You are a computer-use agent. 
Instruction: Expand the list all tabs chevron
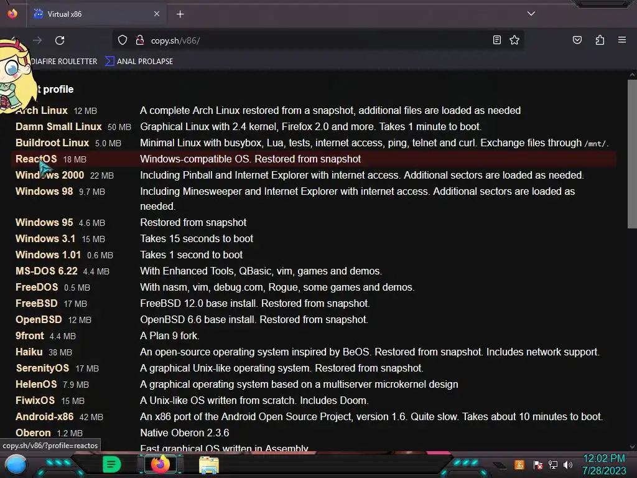click(531, 14)
